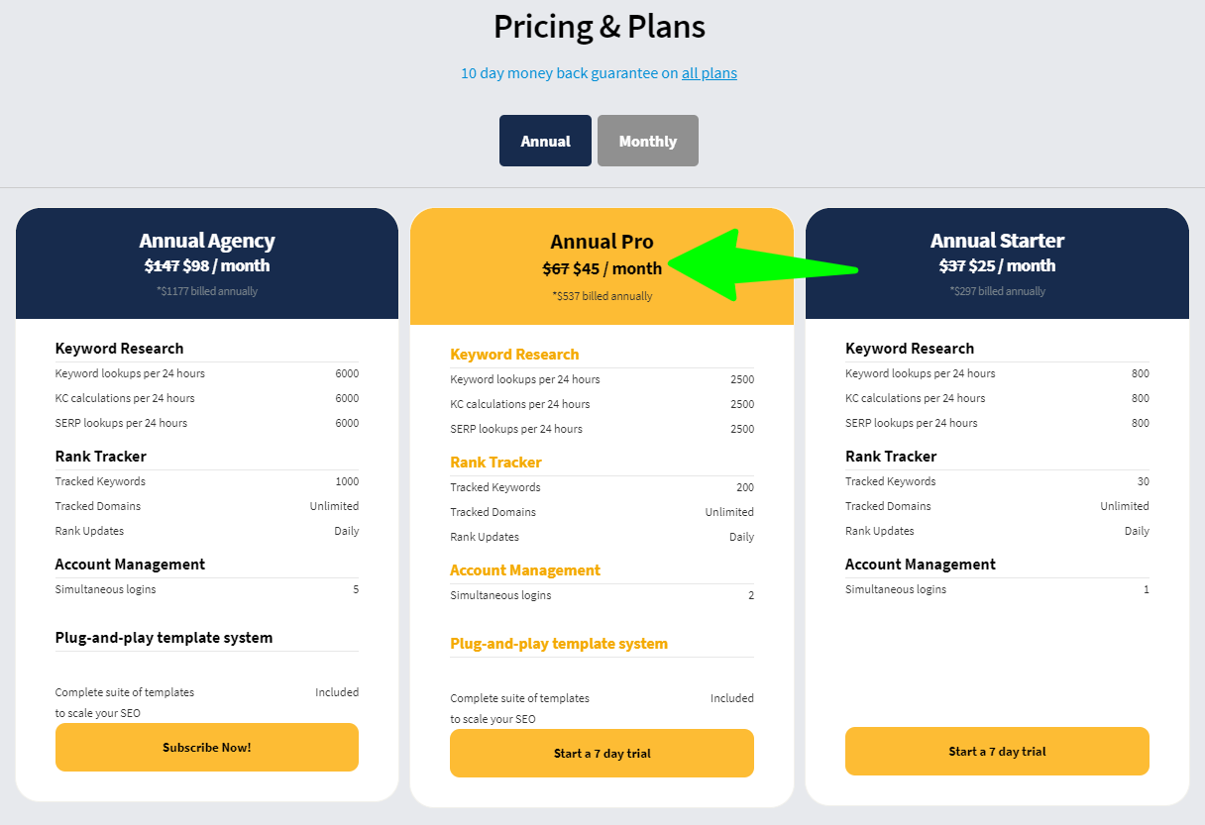Screen dimensions: 1205x825
Task: Select Account Management heading in Annual Starter
Action: pyautogui.click(x=920, y=564)
